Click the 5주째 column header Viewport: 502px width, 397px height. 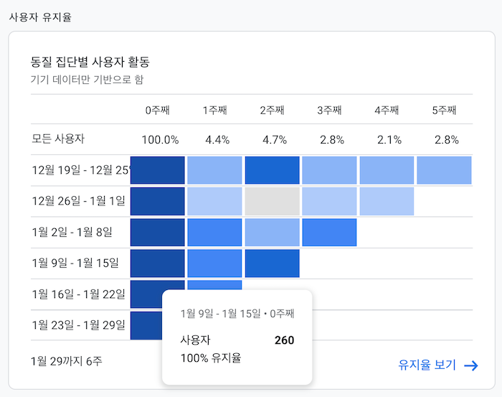444,111
